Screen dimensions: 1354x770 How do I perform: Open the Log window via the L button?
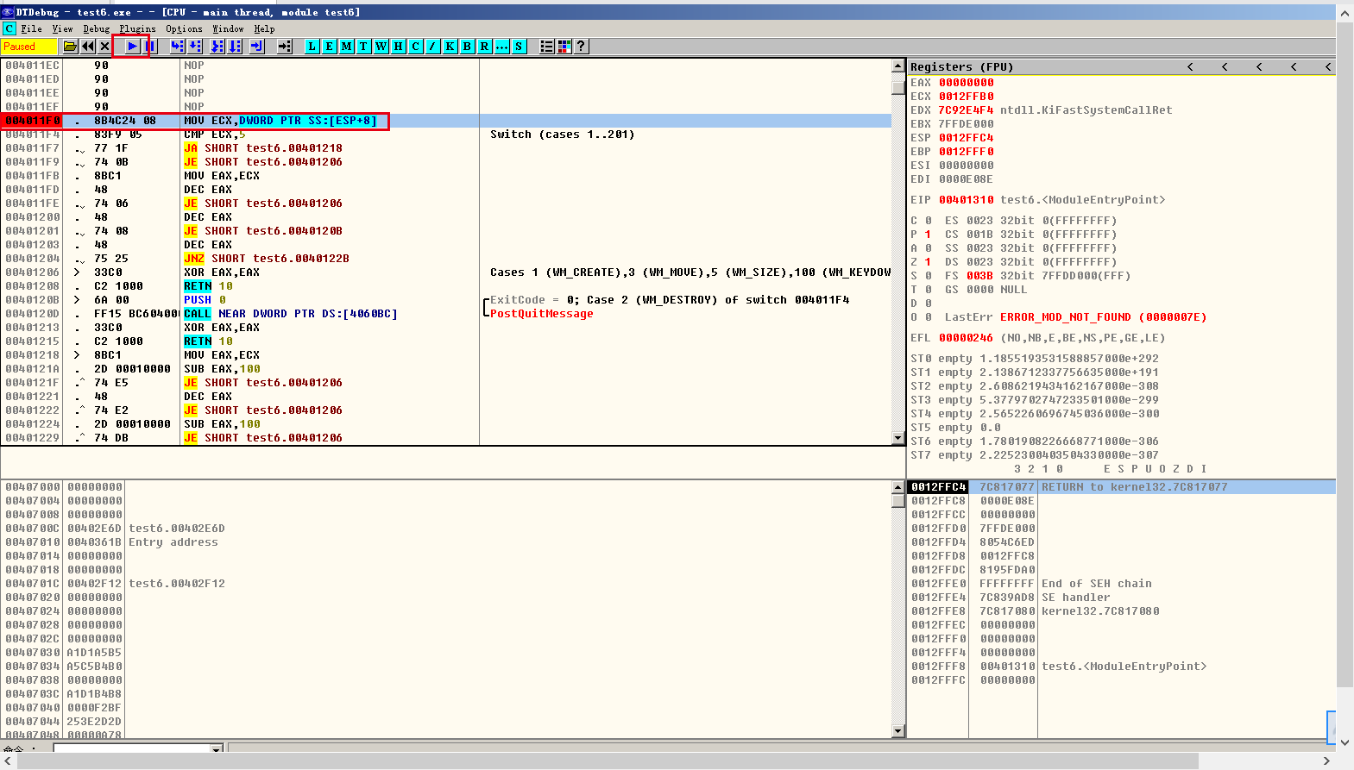coord(312,47)
